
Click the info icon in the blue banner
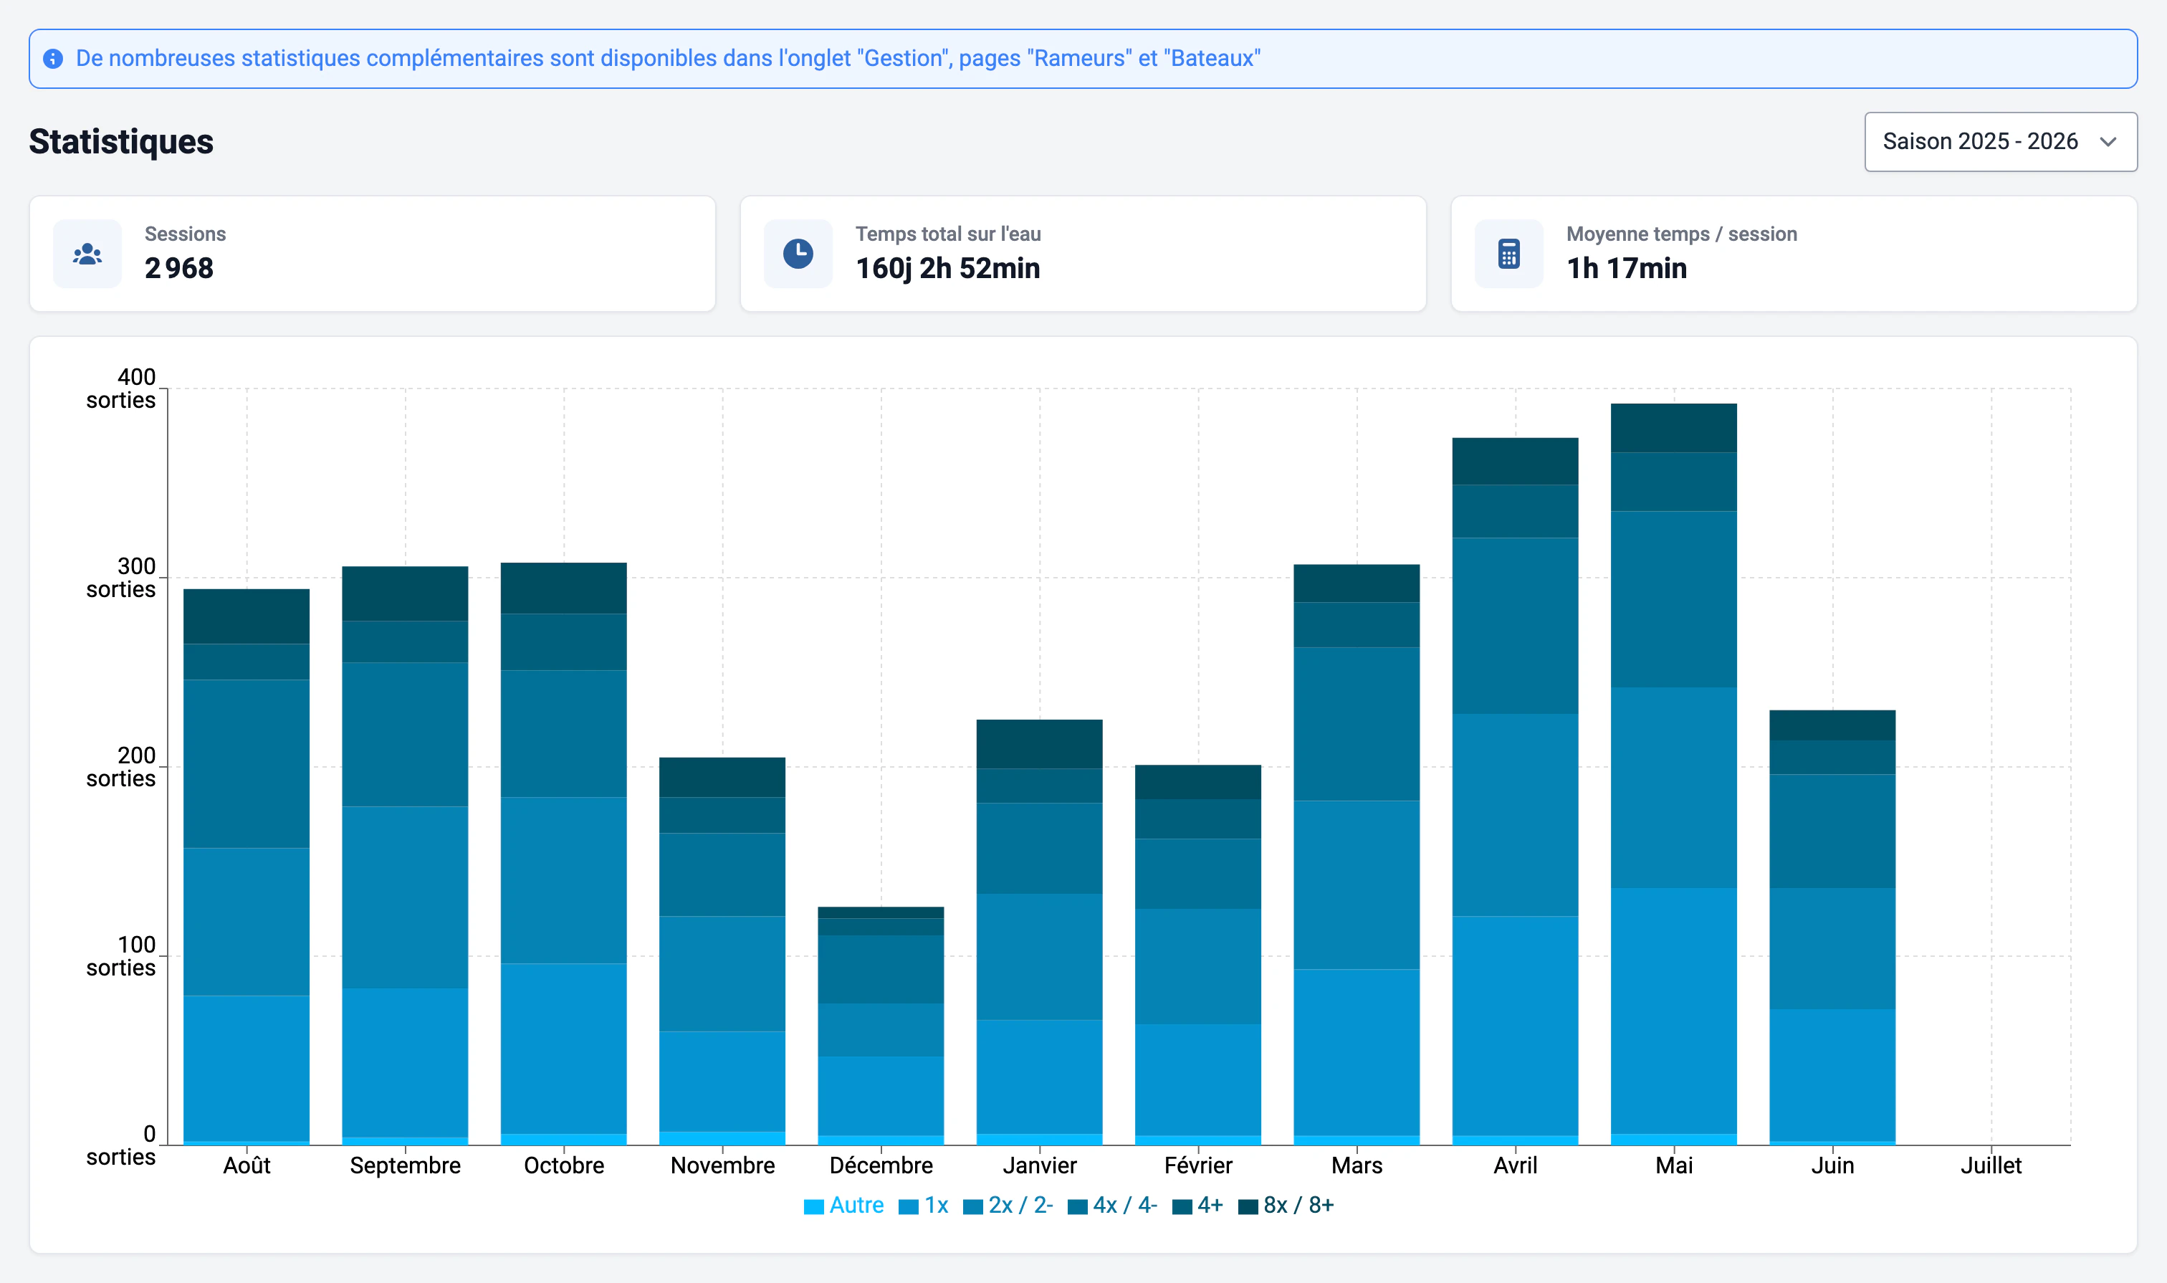pyautogui.click(x=53, y=59)
